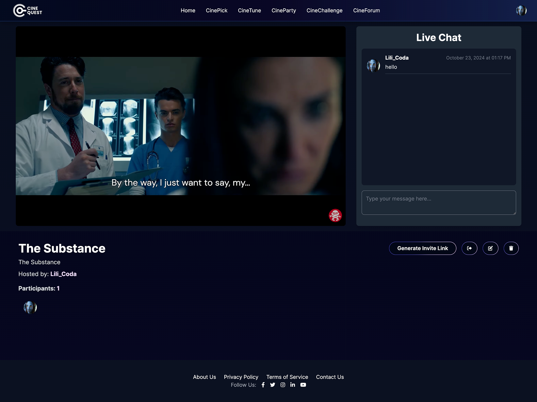Image resolution: width=537 pixels, height=402 pixels.
Task: Open the Instagram link in the footer
Action: tap(283, 385)
